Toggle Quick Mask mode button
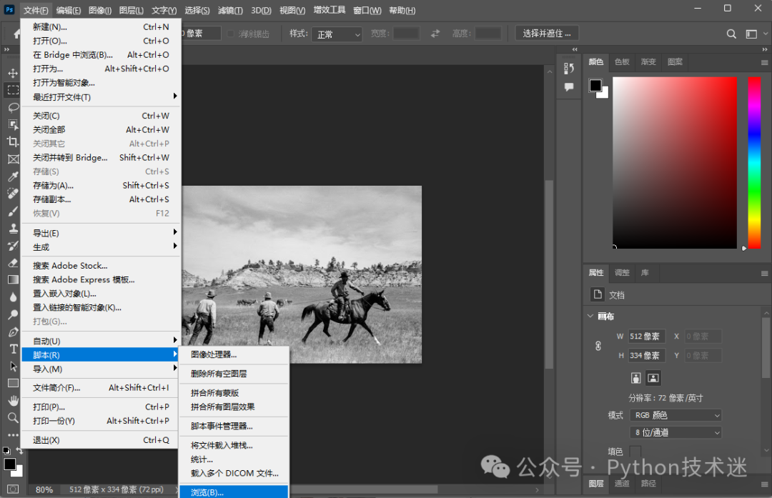Viewport: 772px width, 498px height. pyautogui.click(x=13, y=489)
